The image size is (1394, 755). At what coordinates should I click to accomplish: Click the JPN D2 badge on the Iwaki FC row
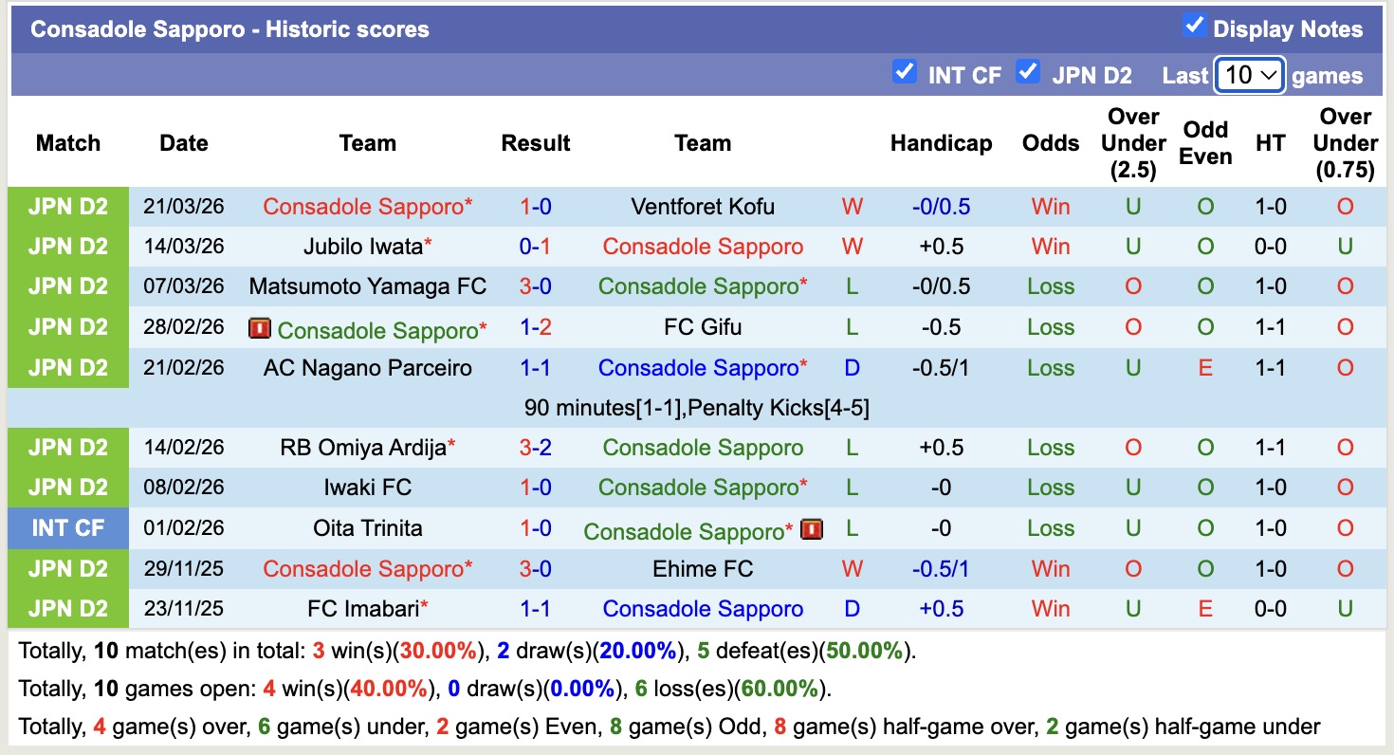pos(67,488)
